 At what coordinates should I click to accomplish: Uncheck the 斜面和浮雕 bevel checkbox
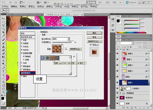pyautogui.click(x=22, y=53)
